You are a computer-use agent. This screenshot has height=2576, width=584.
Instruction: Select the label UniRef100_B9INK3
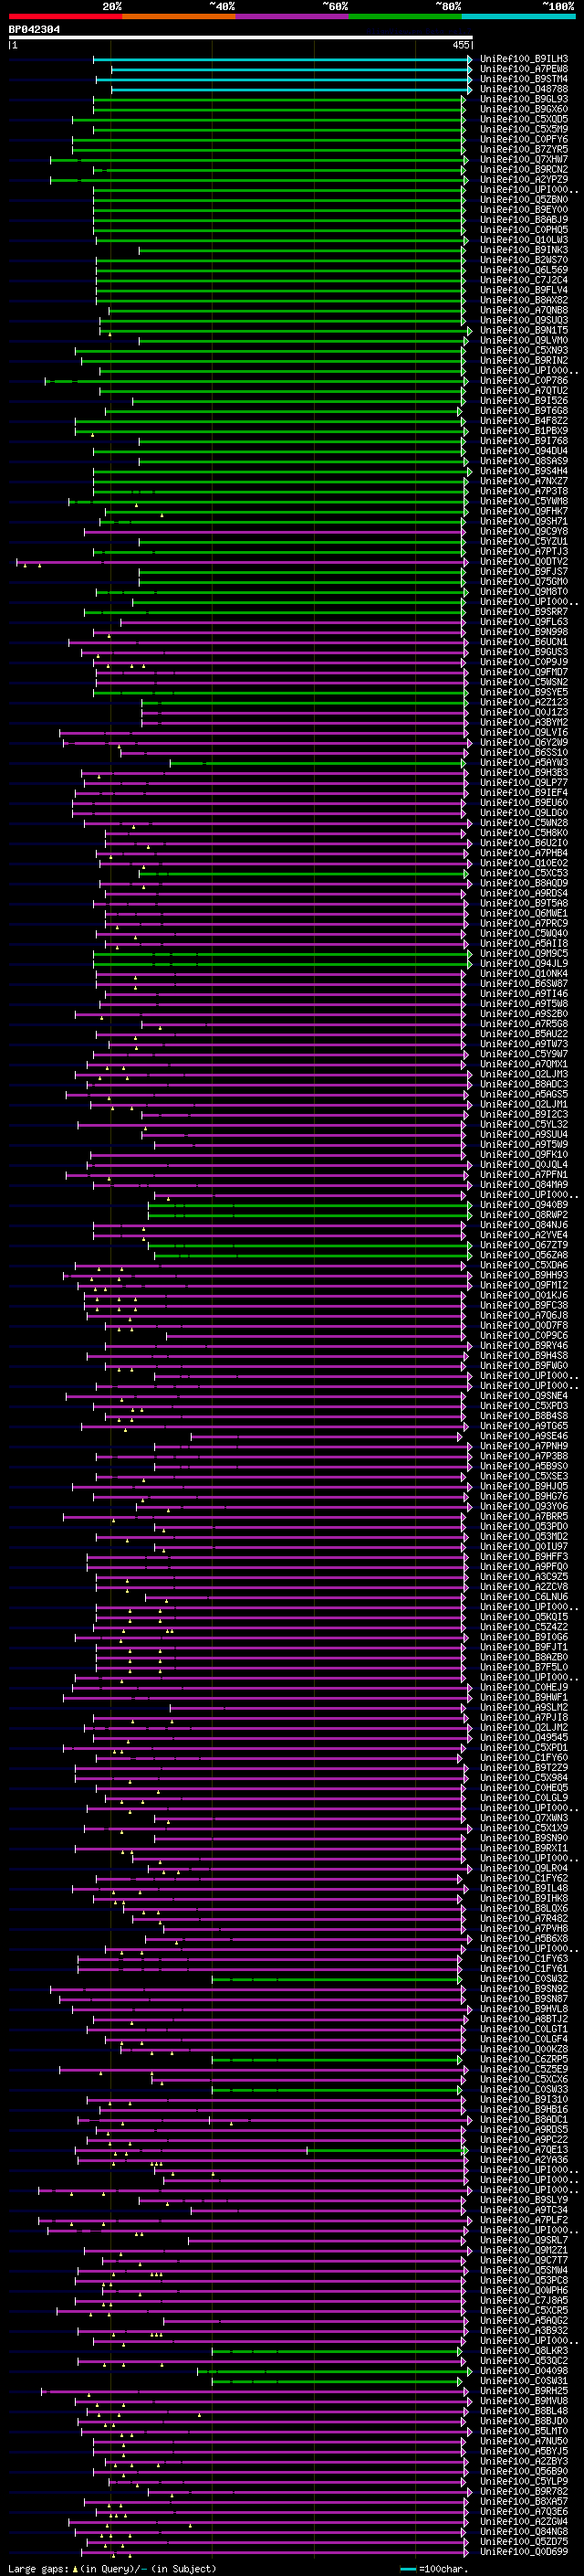pos(524,250)
